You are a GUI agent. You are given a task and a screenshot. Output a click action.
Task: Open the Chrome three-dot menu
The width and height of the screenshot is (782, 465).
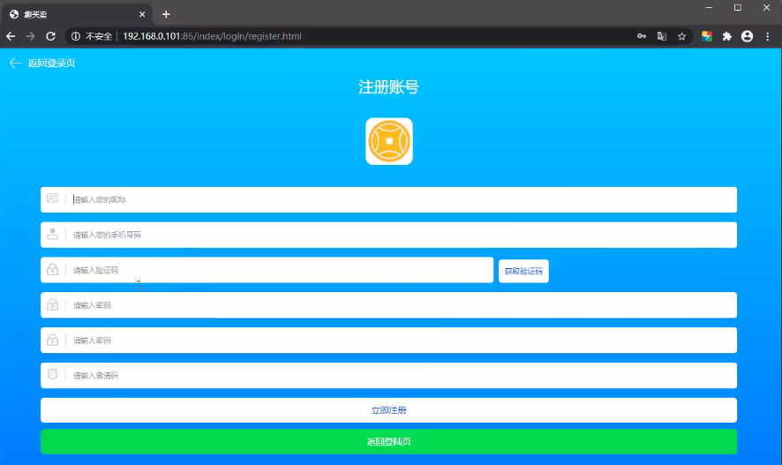(x=768, y=36)
